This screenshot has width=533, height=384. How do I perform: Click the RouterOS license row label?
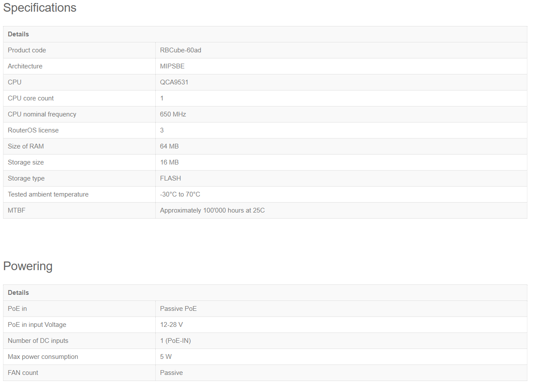[x=33, y=130]
